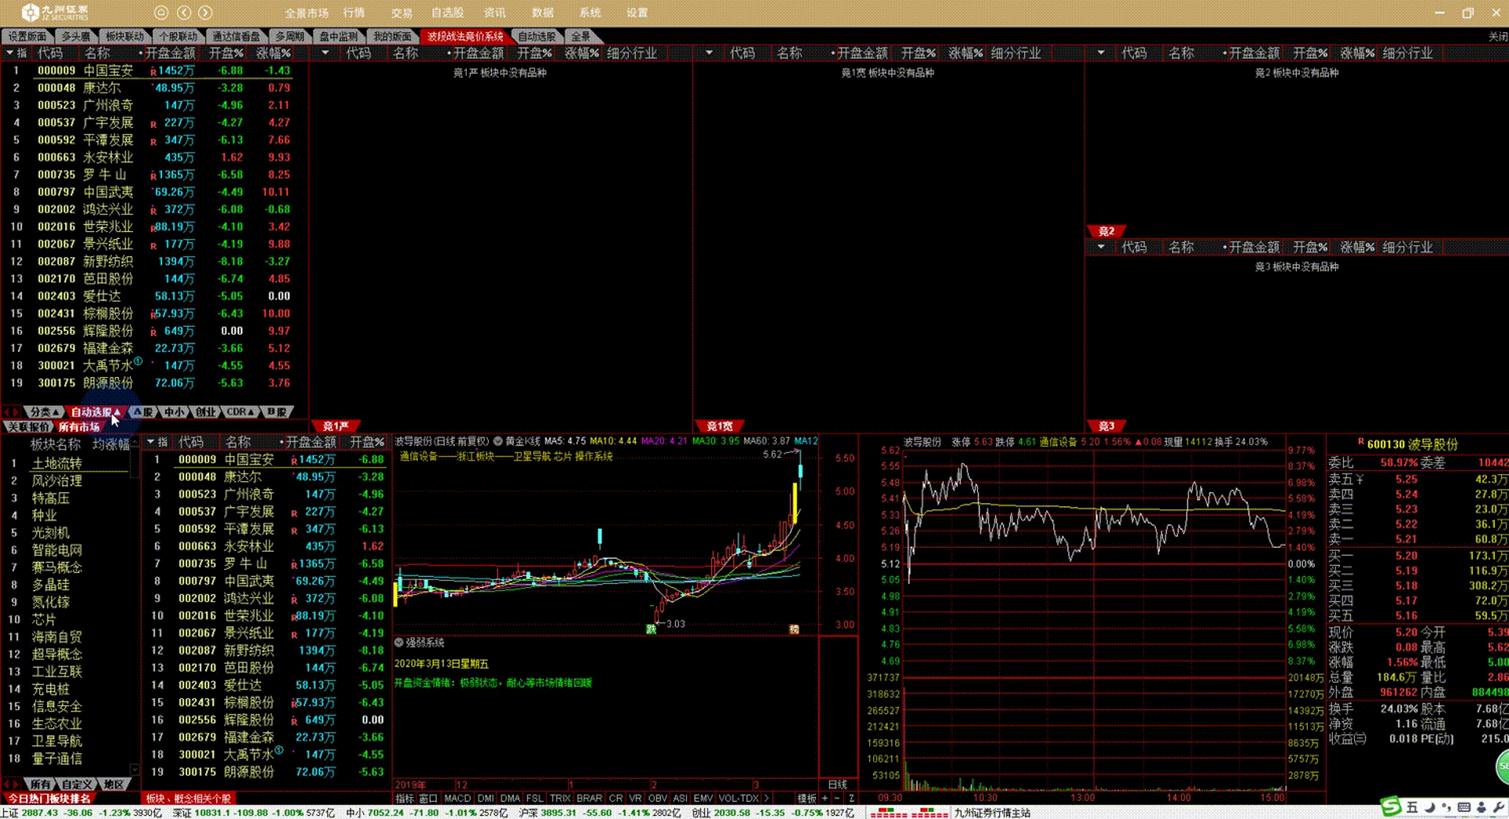Select the 关联报价 tab

tap(28, 427)
